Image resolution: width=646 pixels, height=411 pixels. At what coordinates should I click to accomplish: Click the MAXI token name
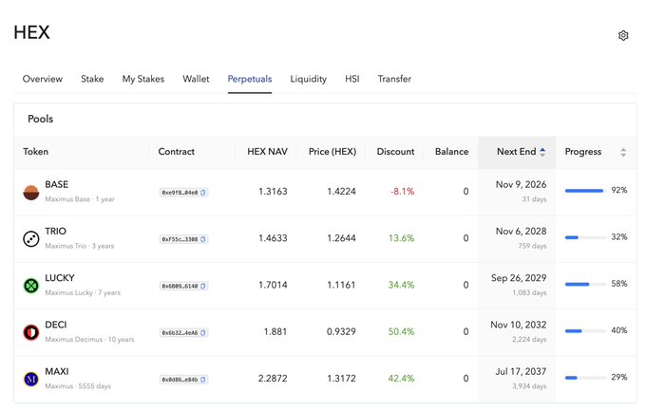pyautogui.click(x=57, y=371)
